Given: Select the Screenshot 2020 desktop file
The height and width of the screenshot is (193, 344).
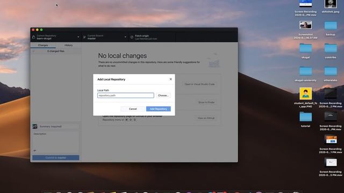Looking at the screenshot, I should pos(305,30).
